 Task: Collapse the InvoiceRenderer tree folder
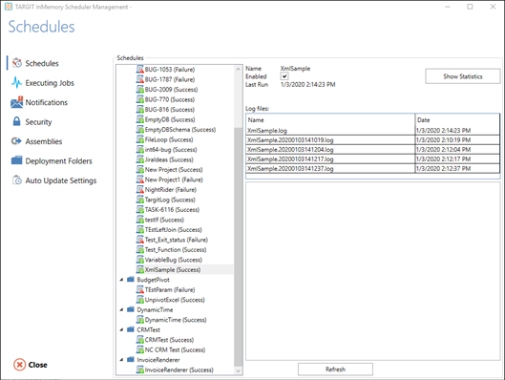tap(121, 360)
